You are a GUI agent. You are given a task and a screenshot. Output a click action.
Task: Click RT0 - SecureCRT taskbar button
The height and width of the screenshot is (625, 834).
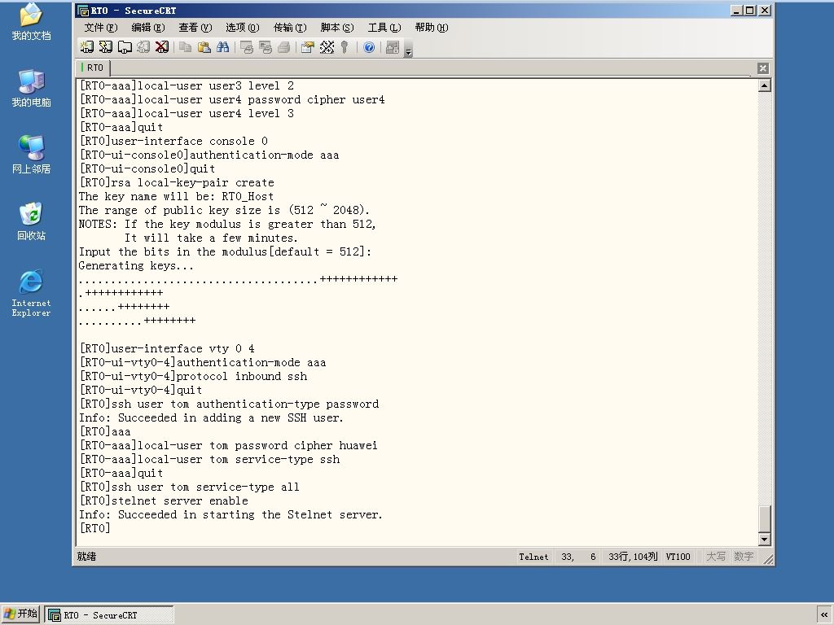click(109, 615)
